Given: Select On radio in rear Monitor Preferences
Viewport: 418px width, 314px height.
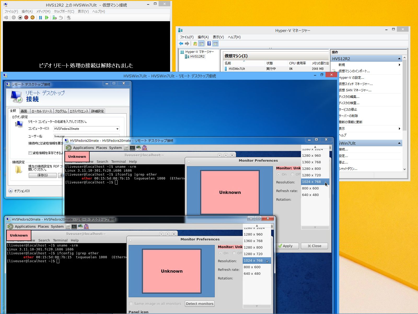Looking at the screenshot, I should click(x=278, y=175).
